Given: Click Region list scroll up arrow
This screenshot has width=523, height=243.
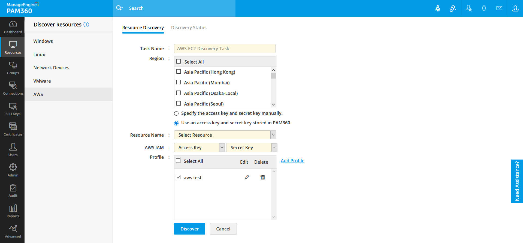Looking at the screenshot, I should [x=273, y=70].
